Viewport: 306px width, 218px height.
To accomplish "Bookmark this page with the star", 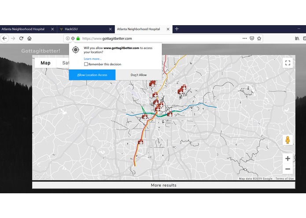I will pyautogui.click(x=259, y=38).
